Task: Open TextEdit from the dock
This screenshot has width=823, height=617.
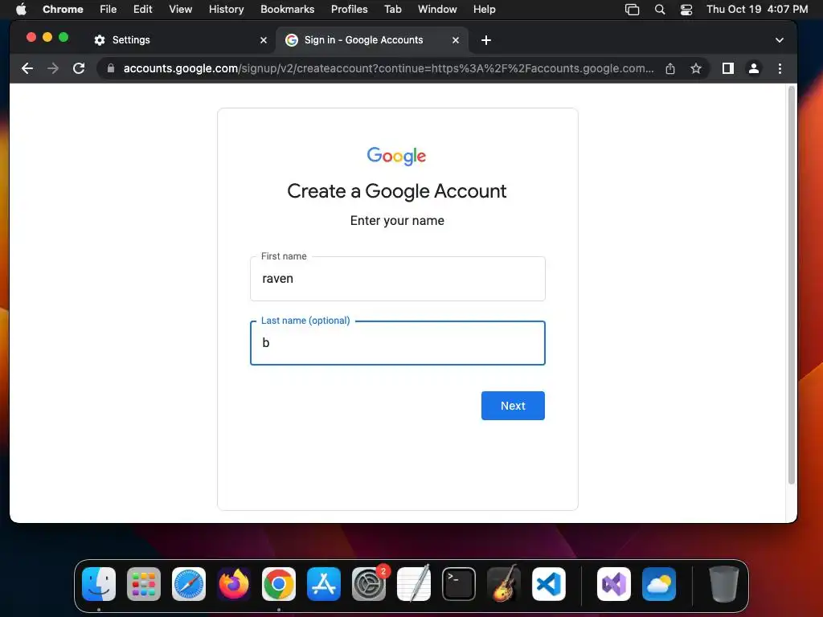Action: click(x=414, y=584)
